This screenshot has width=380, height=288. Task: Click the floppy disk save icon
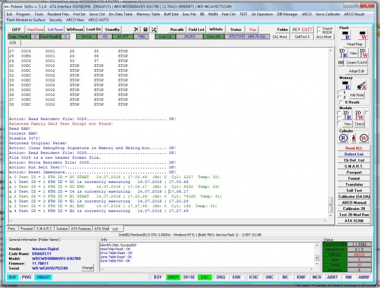(x=145, y=29)
